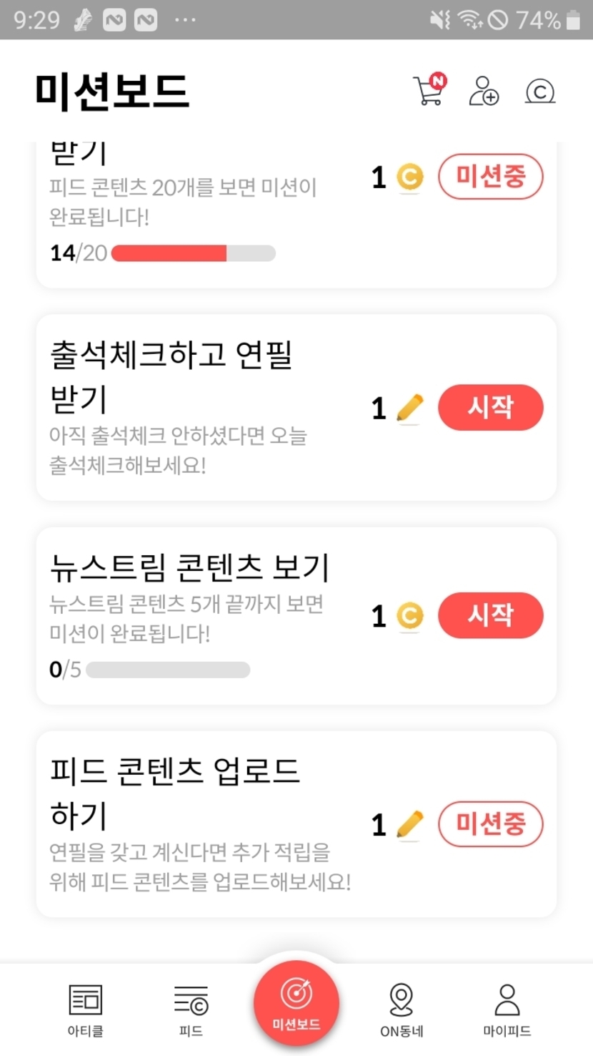Screen dimensions: 593x1056
Task: Click the 0/5 empty progress bar
Action: [x=168, y=670]
